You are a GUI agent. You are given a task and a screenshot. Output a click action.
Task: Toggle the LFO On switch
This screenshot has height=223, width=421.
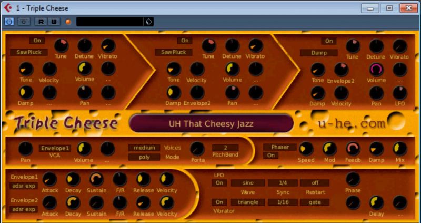(x=219, y=183)
